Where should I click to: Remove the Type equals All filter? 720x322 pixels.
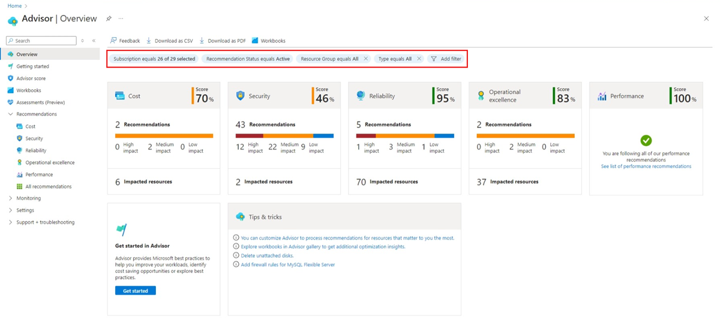pos(419,59)
